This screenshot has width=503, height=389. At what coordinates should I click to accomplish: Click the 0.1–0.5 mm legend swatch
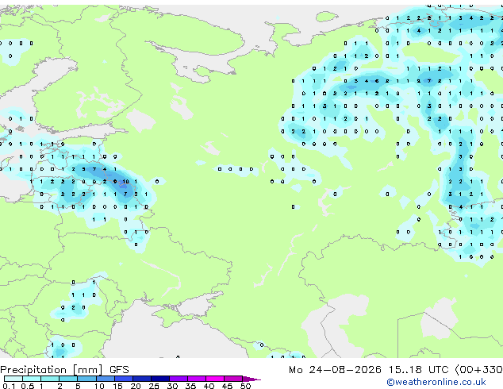tap(13, 379)
